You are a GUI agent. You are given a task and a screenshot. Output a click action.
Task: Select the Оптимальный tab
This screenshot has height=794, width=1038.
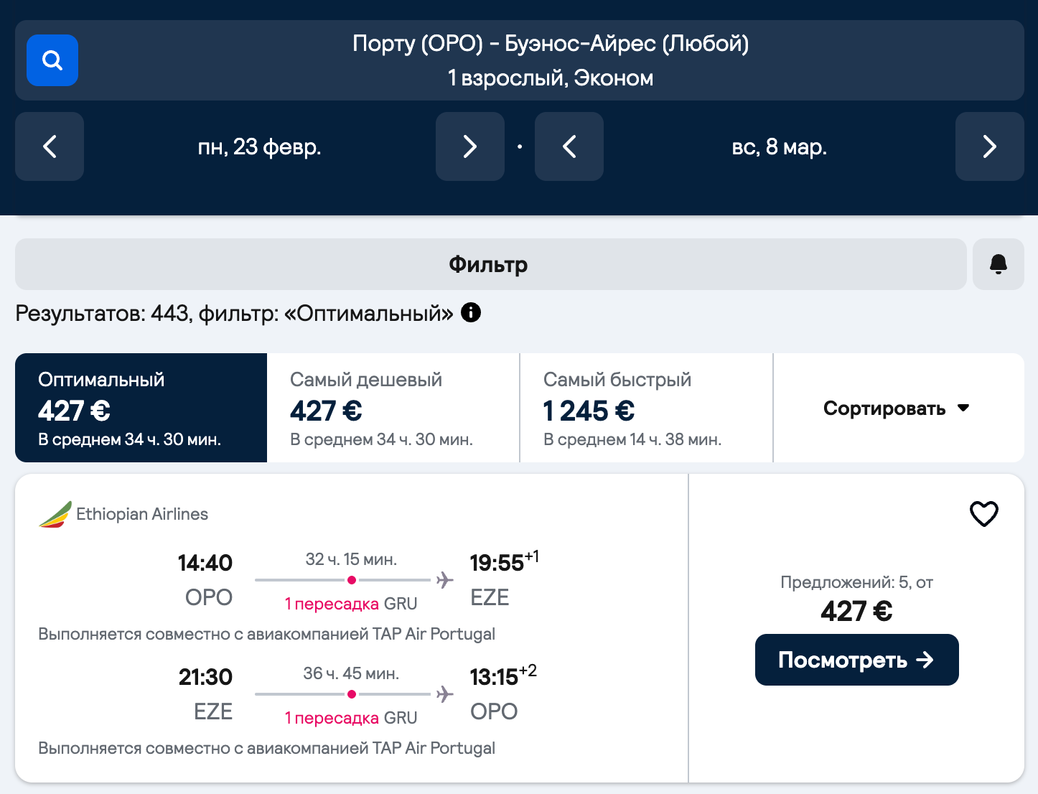pos(141,408)
